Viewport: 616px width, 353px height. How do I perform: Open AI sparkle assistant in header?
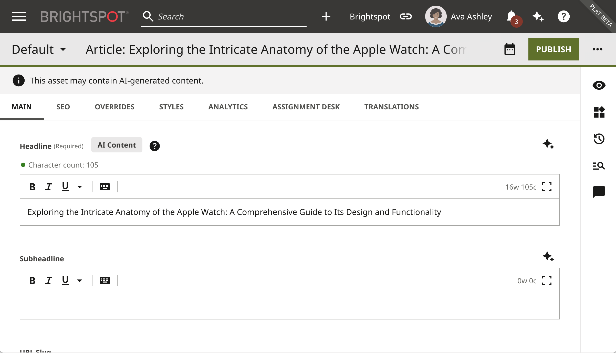(x=538, y=17)
